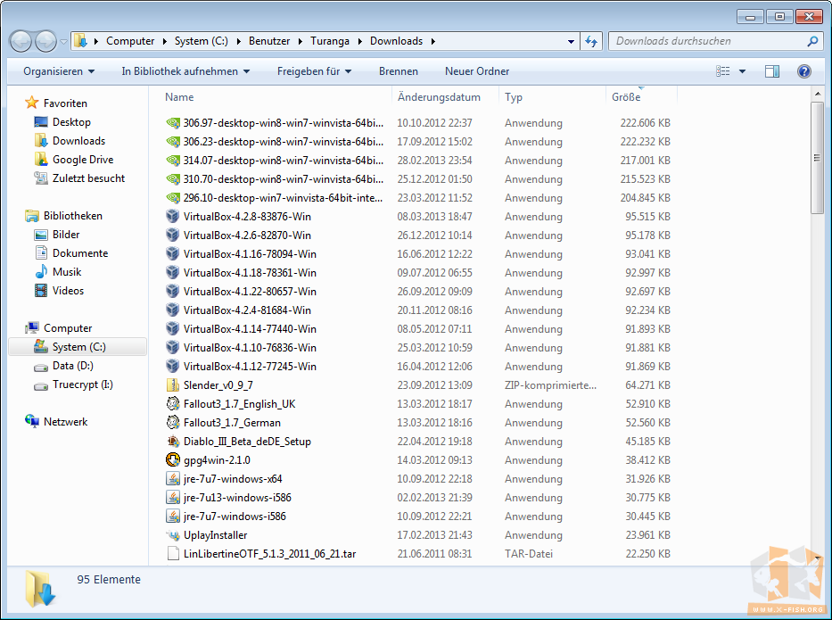Select Desktop under Favoriten
The height and width of the screenshot is (620, 832).
(71, 122)
